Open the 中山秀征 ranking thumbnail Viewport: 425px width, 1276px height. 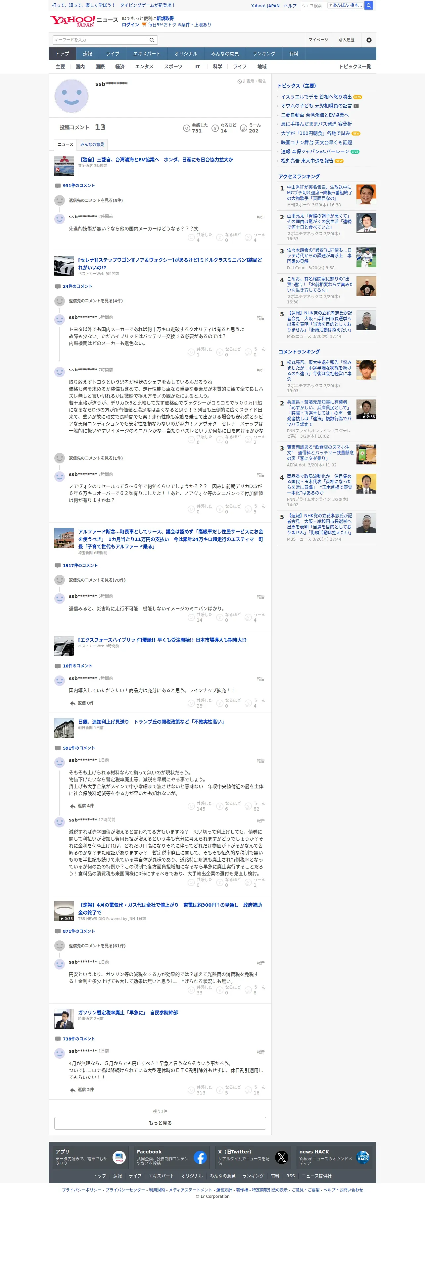click(366, 195)
